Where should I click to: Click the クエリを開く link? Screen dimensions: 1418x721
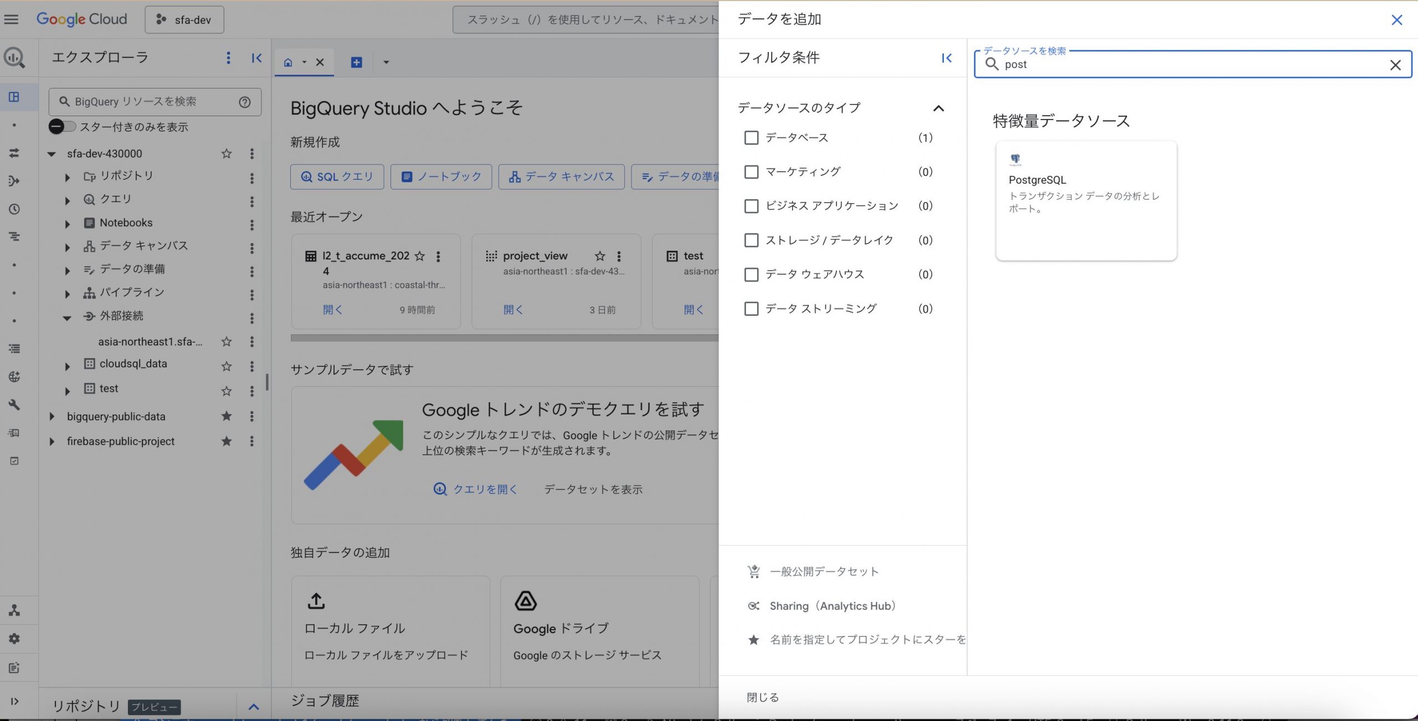pos(476,489)
